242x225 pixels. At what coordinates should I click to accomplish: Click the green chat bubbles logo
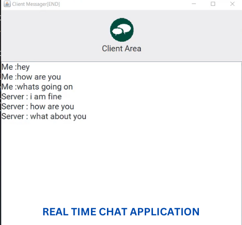click(x=122, y=30)
